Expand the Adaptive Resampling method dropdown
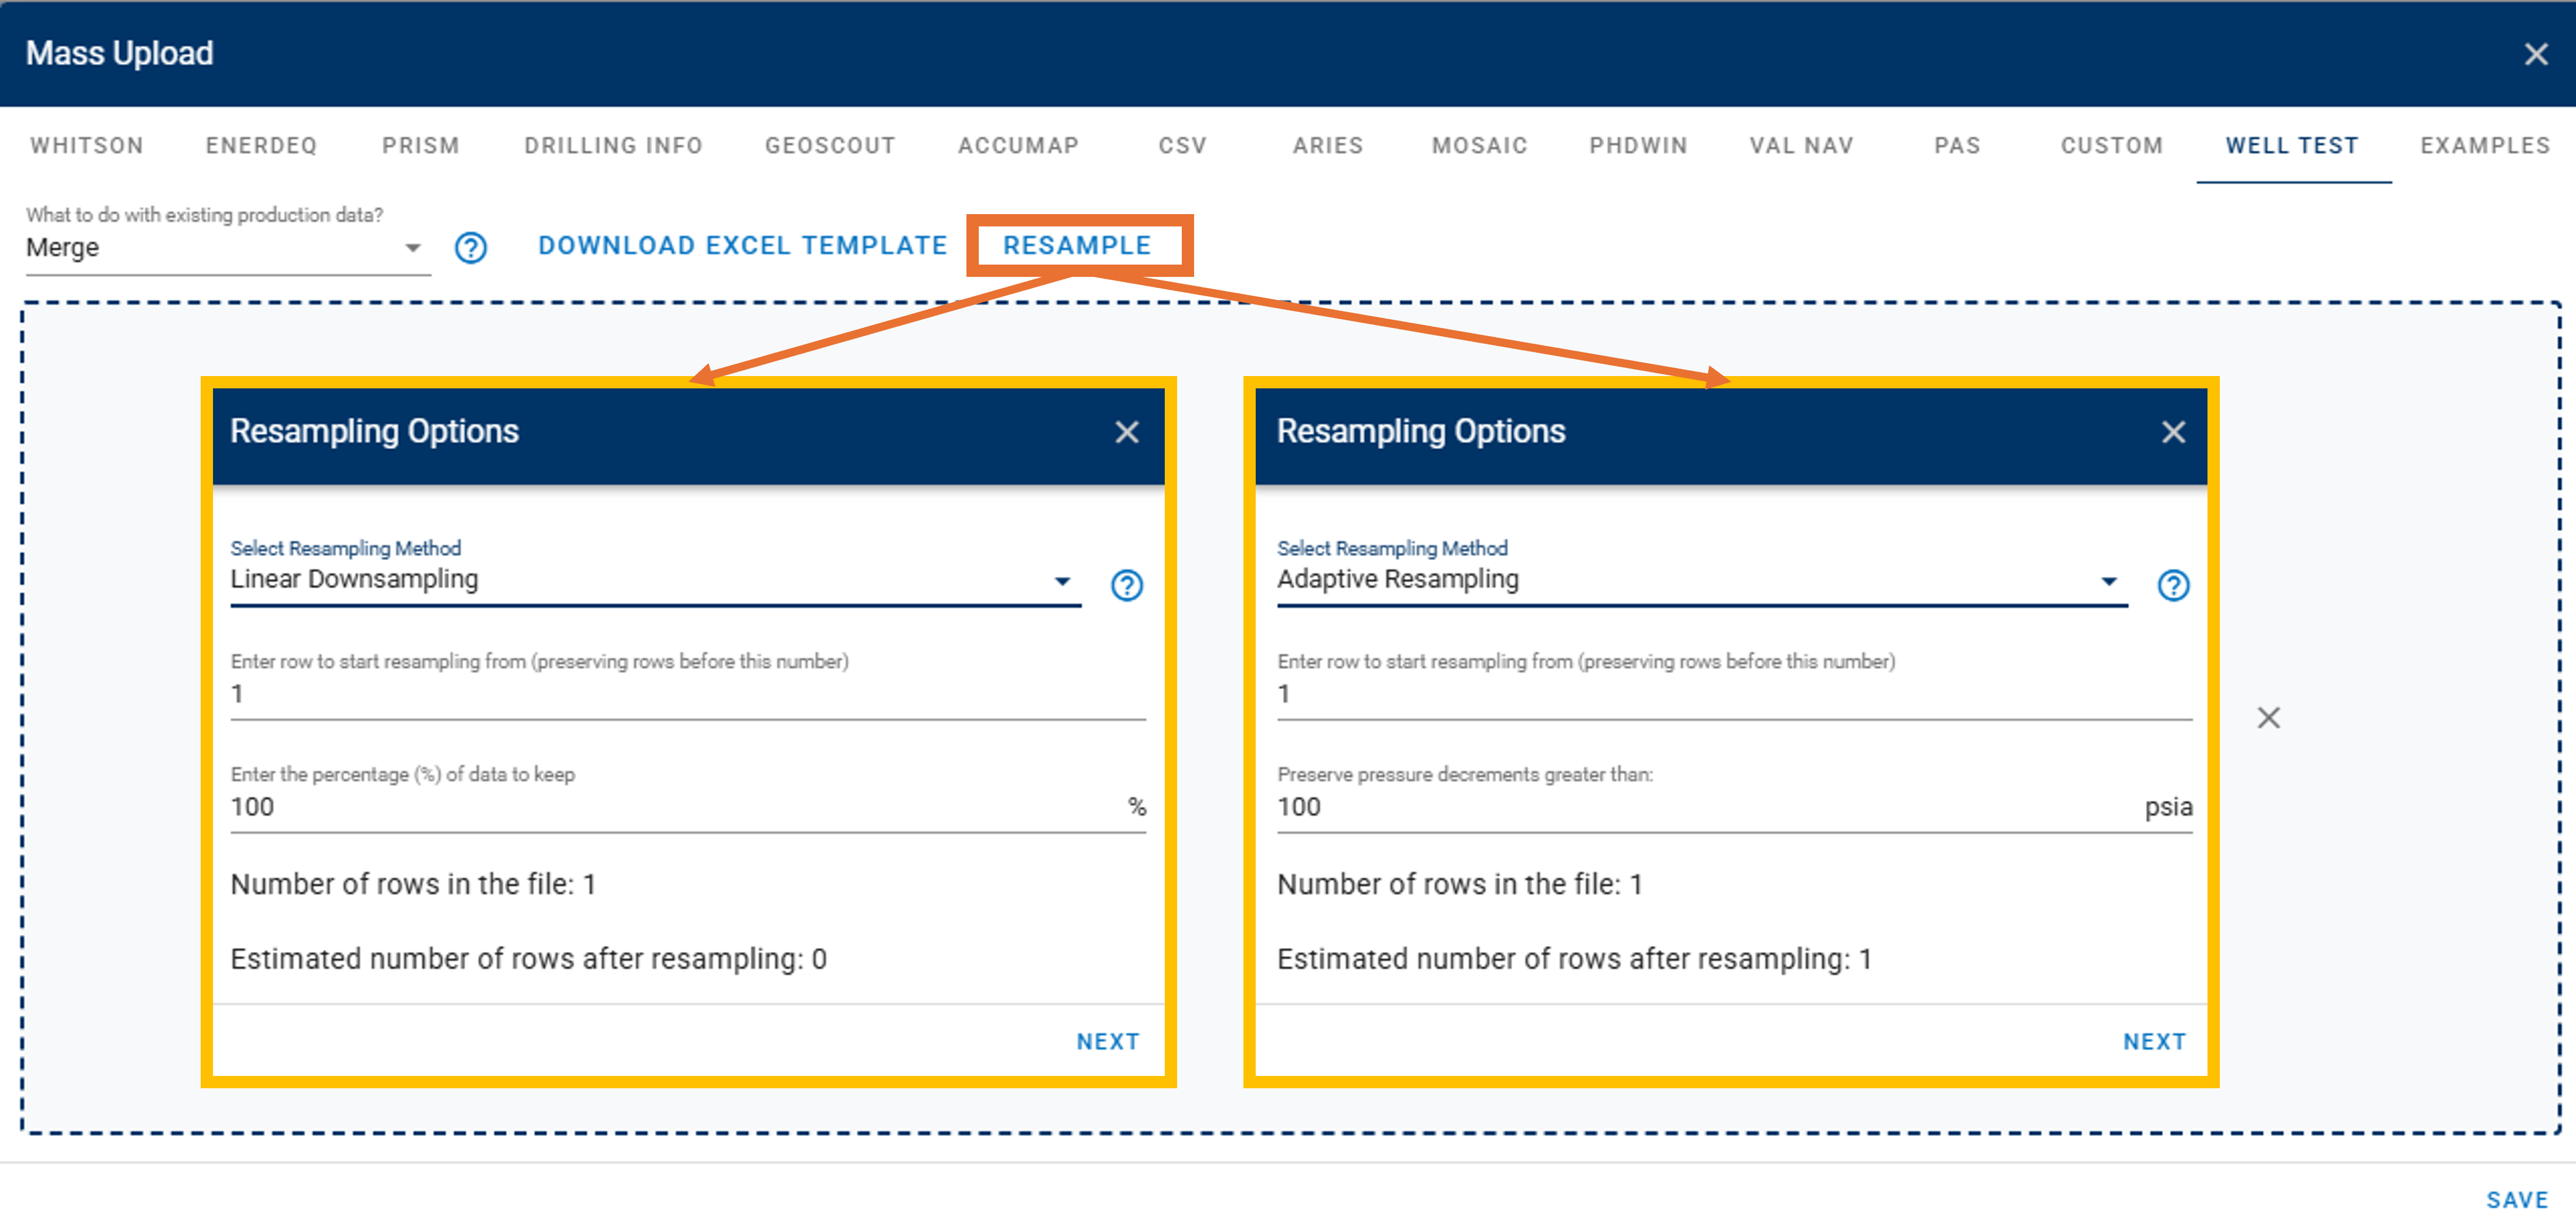 point(1700,580)
